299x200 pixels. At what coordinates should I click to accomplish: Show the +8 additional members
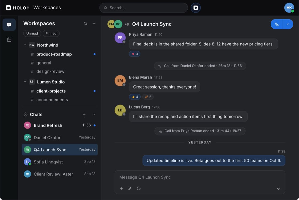pos(127,24)
